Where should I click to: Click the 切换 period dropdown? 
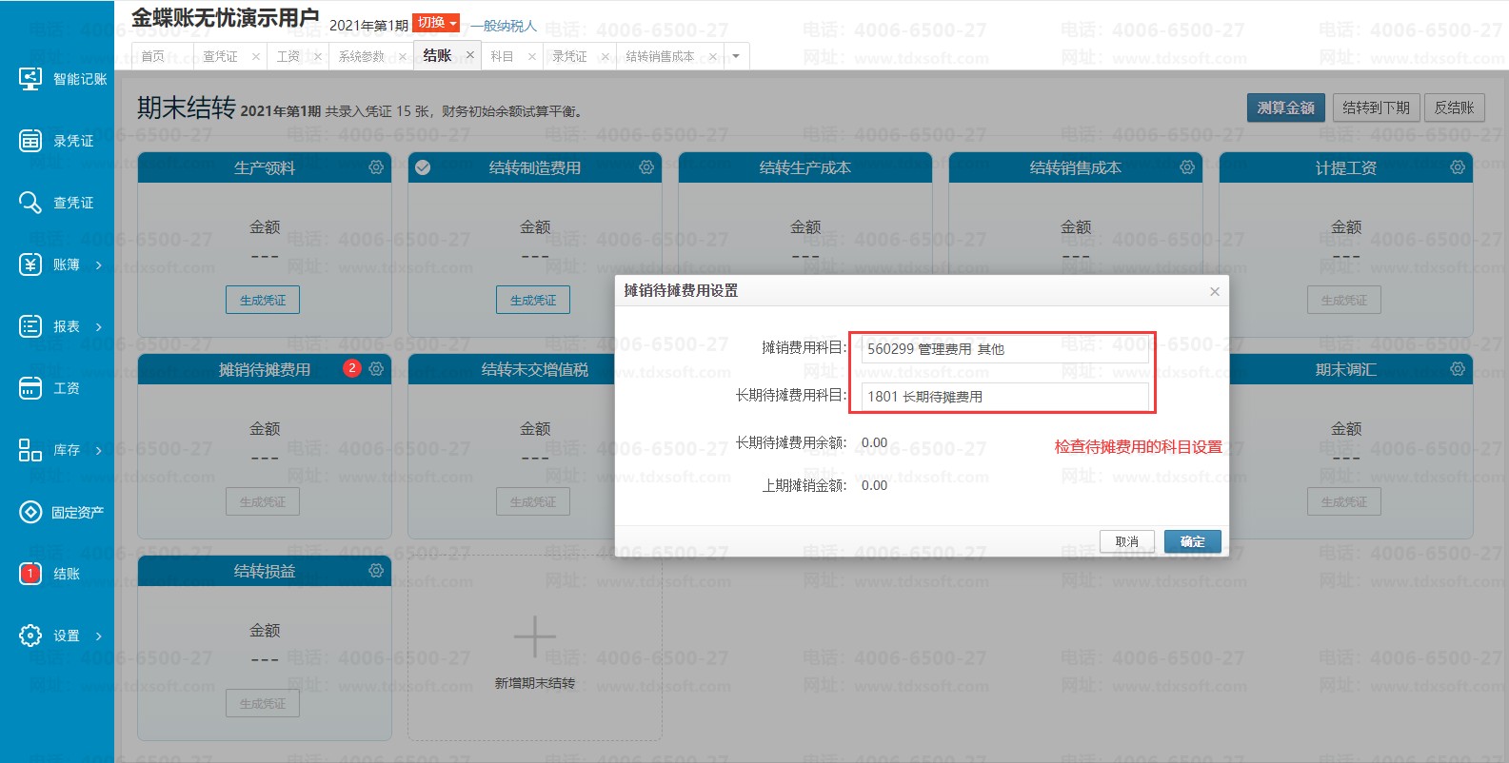click(437, 23)
